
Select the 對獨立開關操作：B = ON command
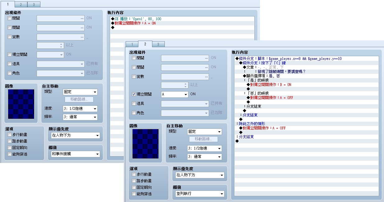point(306,85)
